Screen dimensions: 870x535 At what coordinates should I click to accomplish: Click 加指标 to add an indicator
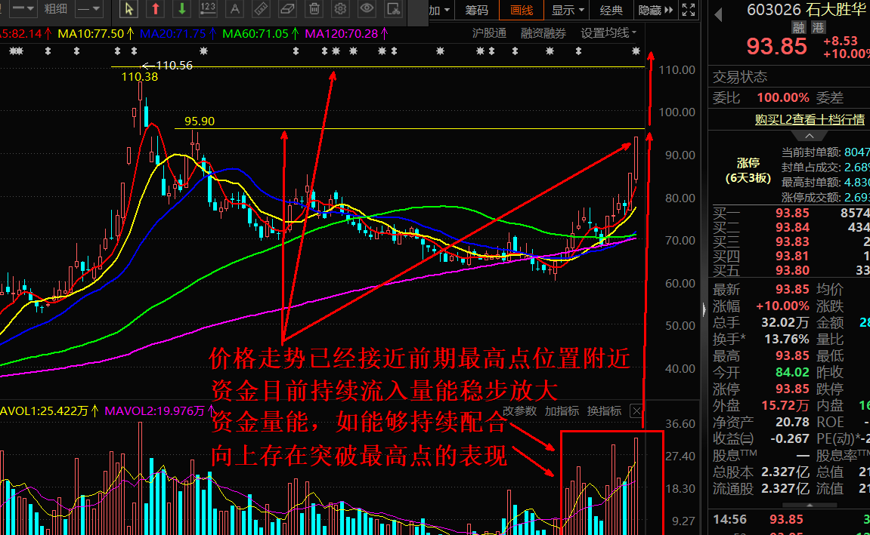[562, 411]
